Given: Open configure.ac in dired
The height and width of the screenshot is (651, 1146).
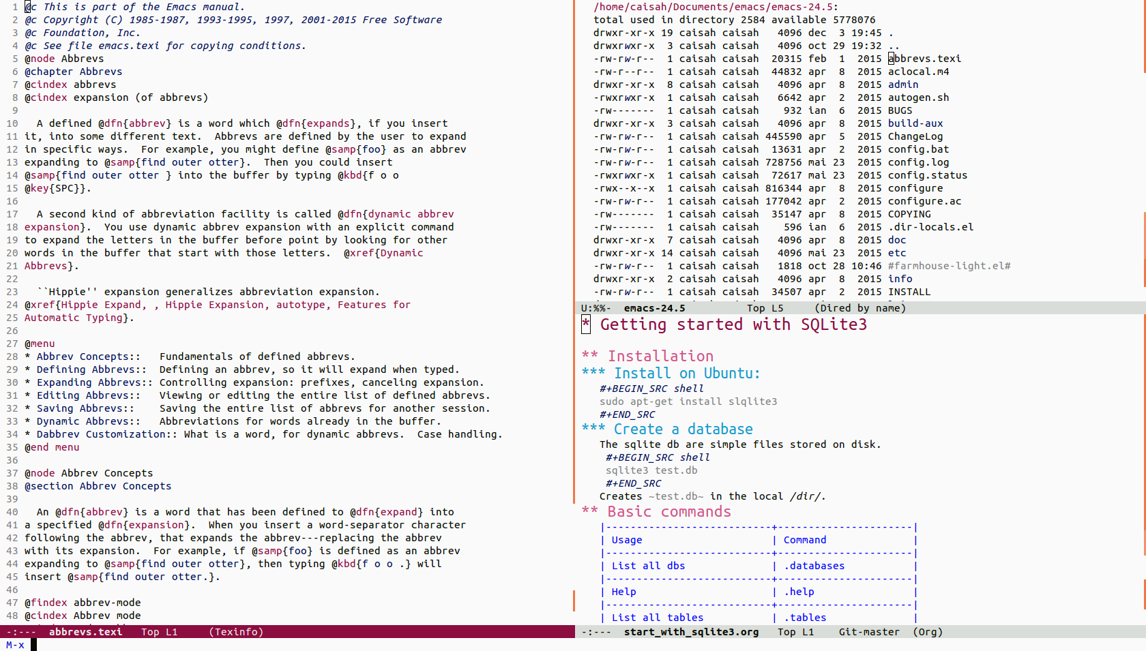Looking at the screenshot, I should pos(924,201).
